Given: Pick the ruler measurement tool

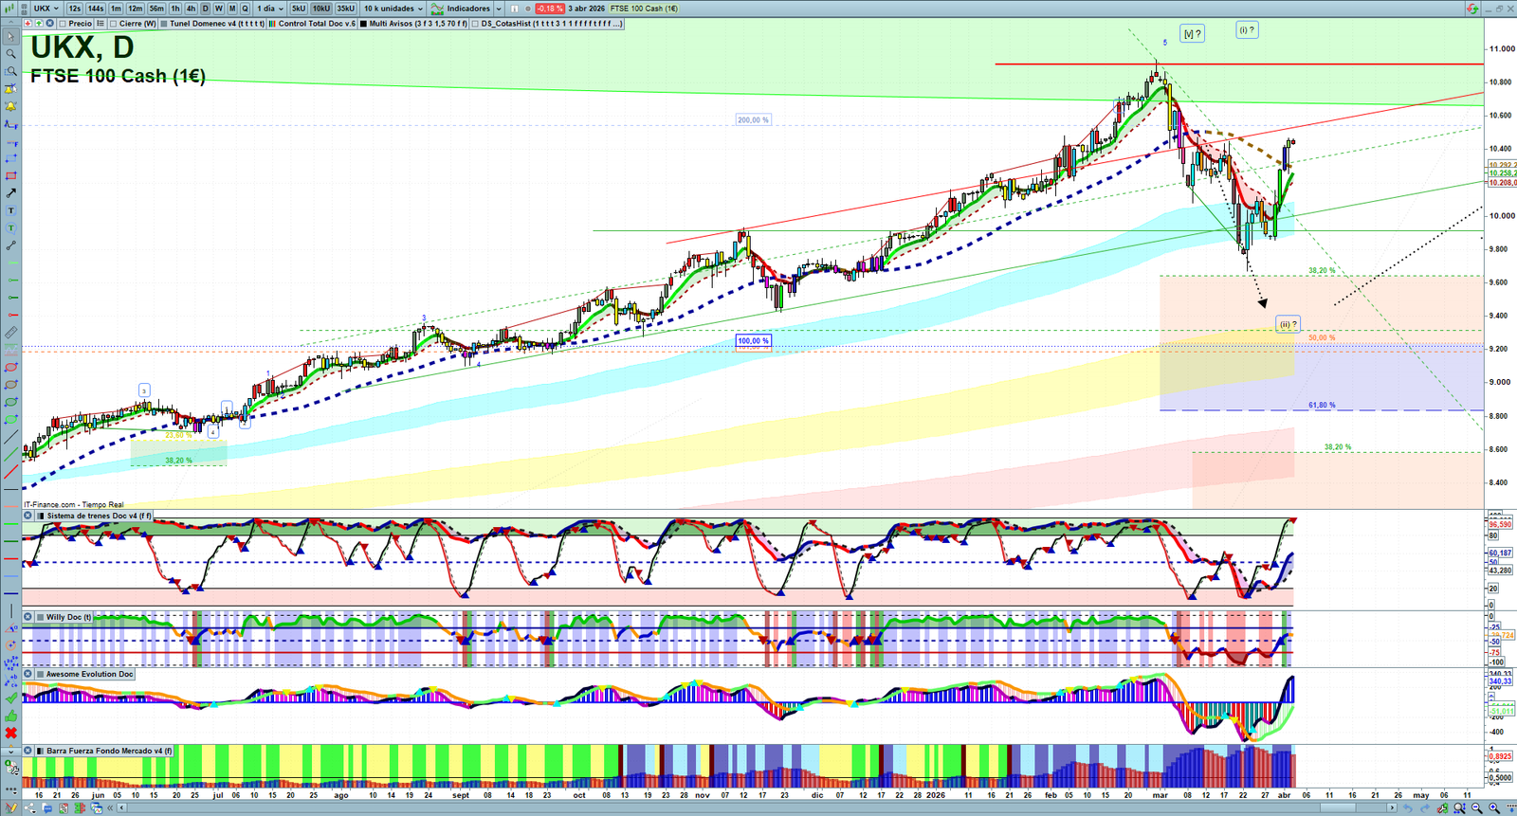Looking at the screenshot, I should coord(10,333).
